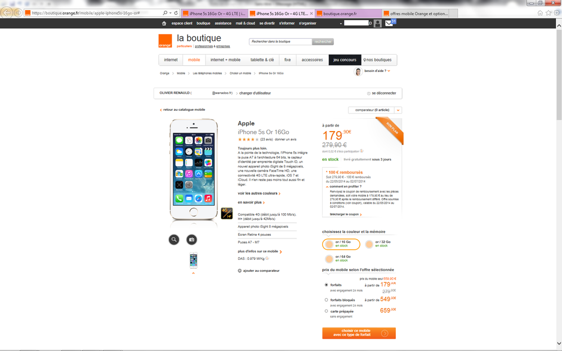Select the small iPhone thumbnail image
562x351 pixels.
click(194, 260)
